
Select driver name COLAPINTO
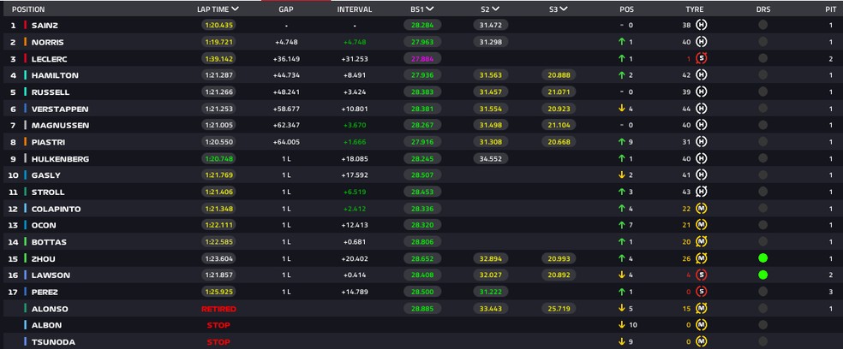coord(56,209)
